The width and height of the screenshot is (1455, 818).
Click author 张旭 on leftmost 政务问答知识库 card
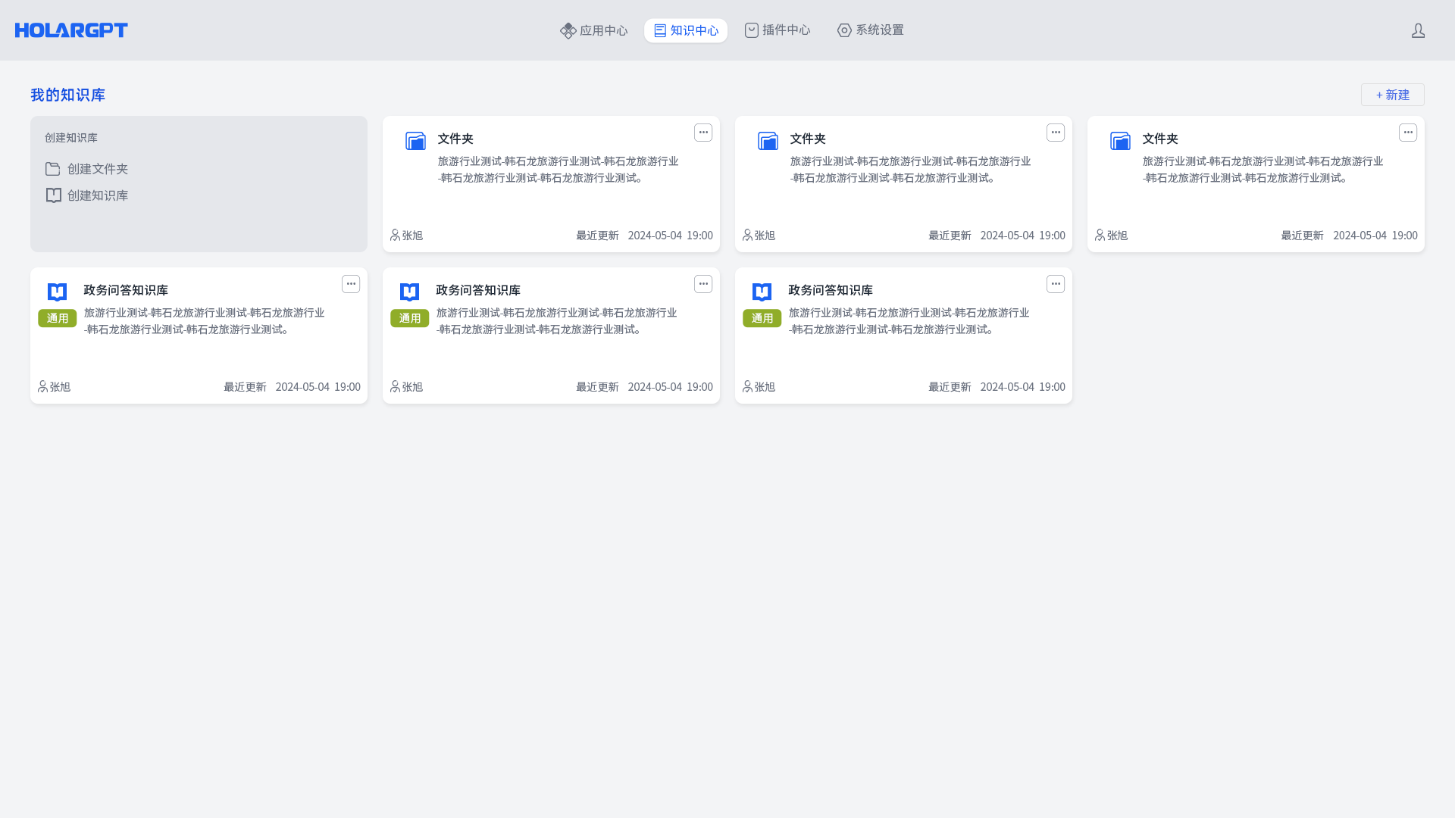[x=55, y=387]
